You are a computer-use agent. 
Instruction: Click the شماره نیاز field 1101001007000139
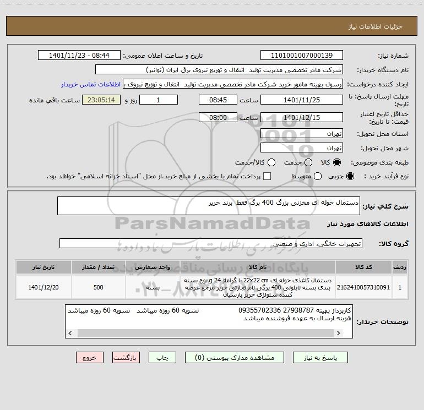302,56
